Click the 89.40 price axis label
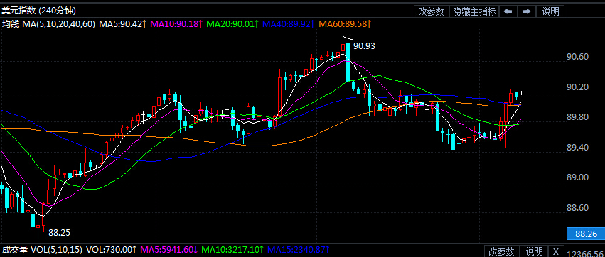The image size is (605, 257). [x=577, y=148]
